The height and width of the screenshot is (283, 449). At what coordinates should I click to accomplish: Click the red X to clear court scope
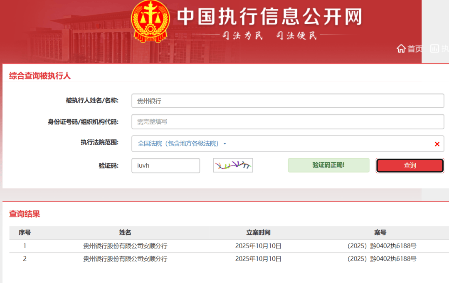click(437, 144)
